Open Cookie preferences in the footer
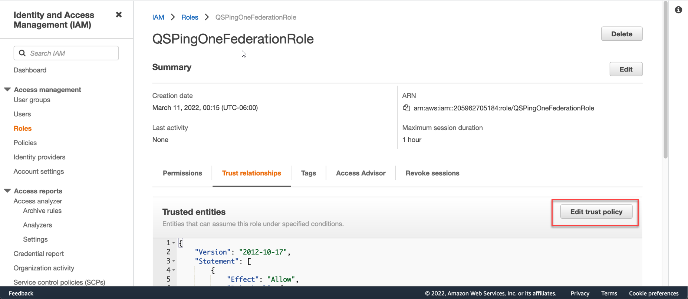688x299 pixels. 654,293
